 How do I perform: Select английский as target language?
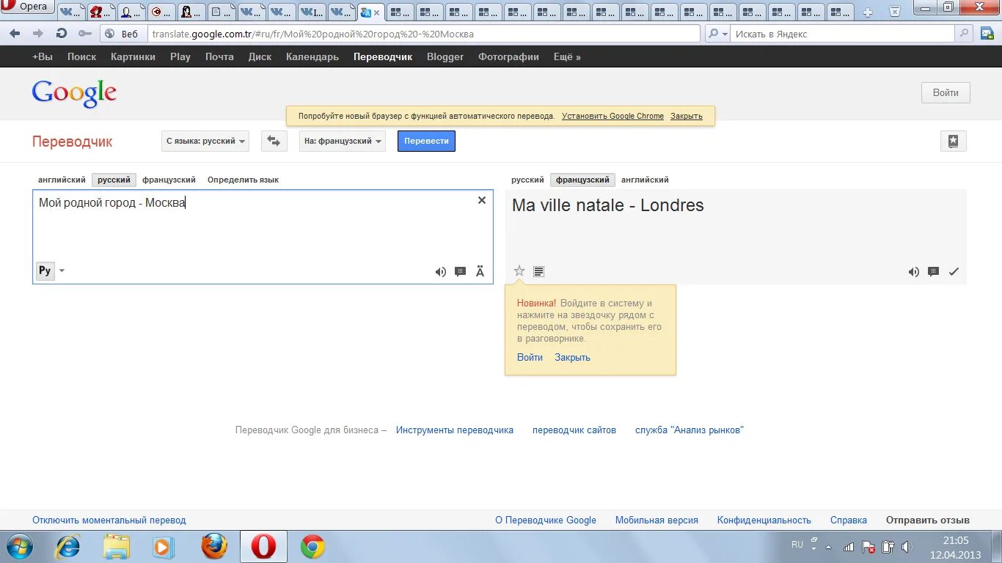(645, 180)
